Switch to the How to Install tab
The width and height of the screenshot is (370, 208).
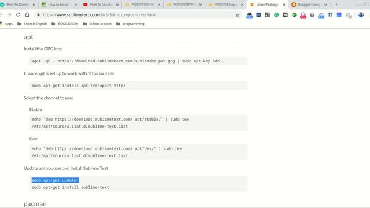59,5
